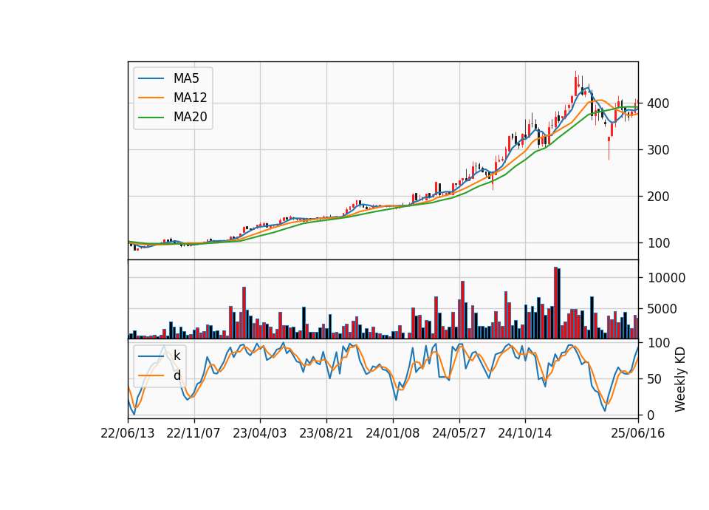Viewport: 709px width, 510px height.
Task: Click the 24/10/14 date label
Action: (x=525, y=433)
